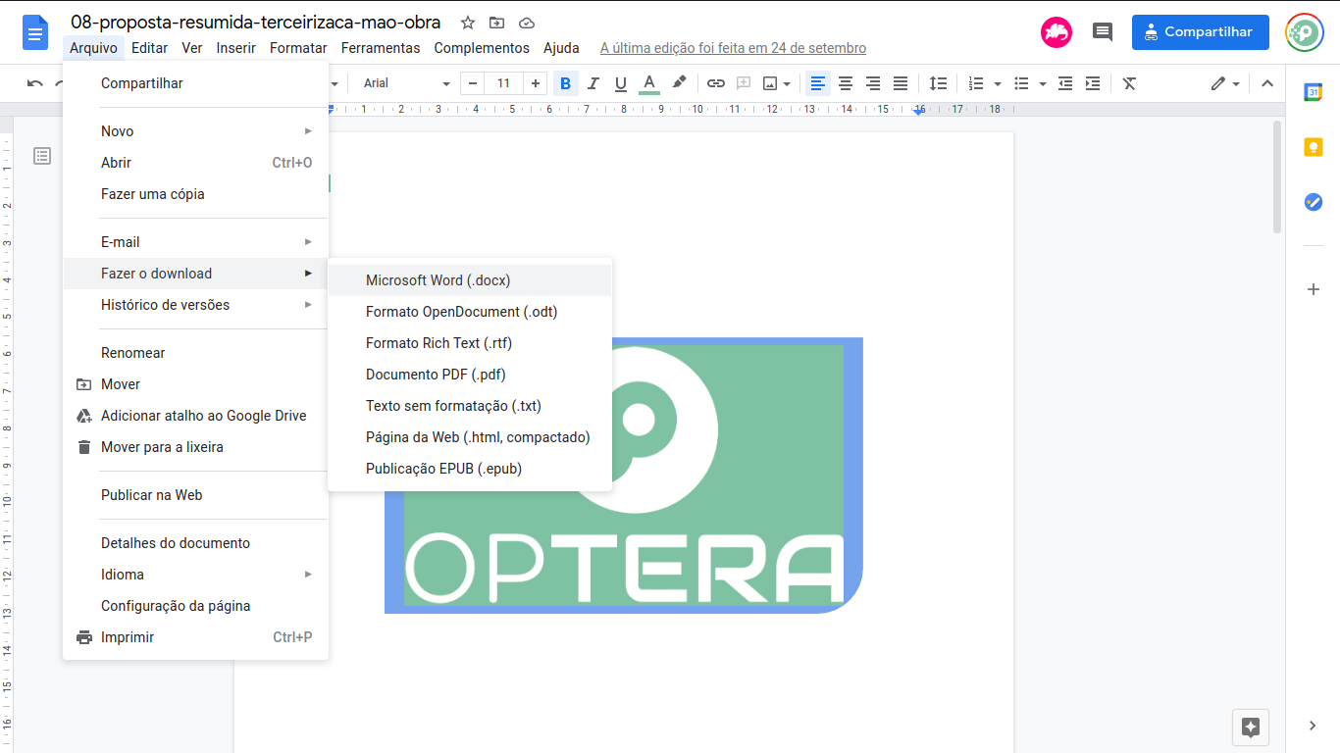Download as Documento PDF (.pdf)

point(470,375)
